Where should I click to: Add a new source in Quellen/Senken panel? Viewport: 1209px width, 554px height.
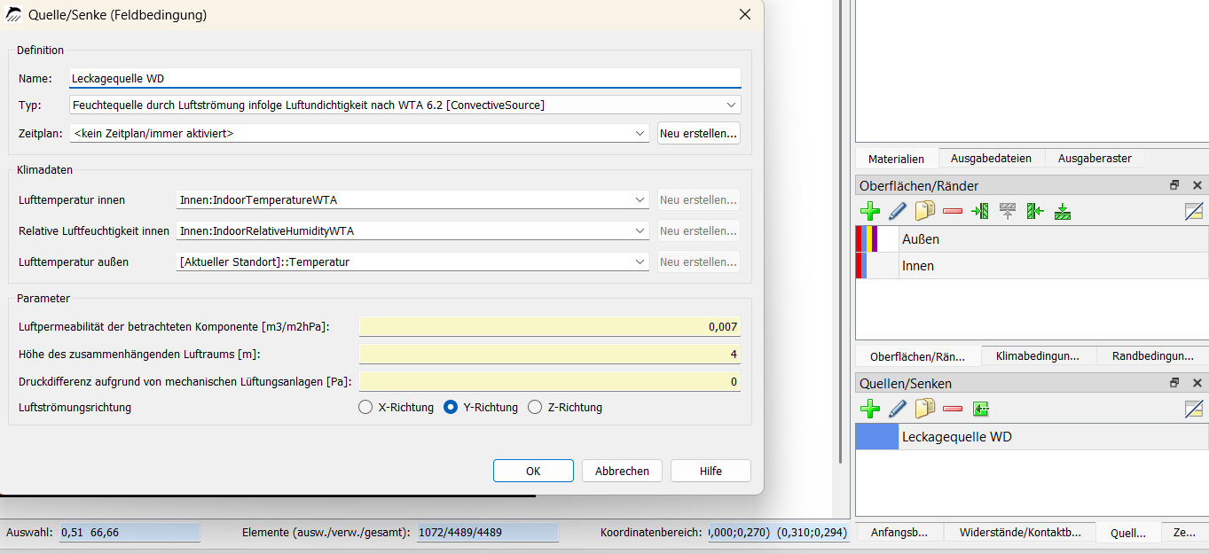click(x=870, y=409)
